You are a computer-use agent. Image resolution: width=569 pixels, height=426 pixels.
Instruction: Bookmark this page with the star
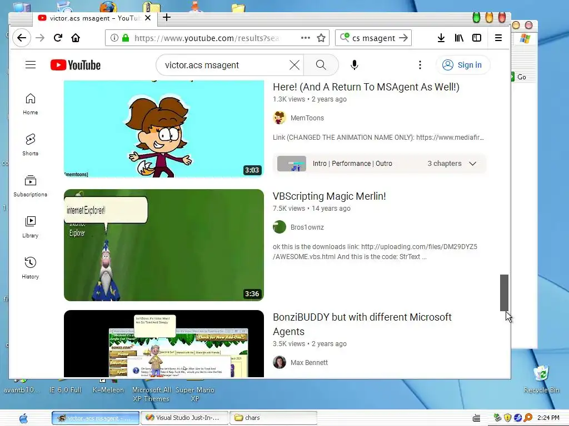tap(321, 38)
